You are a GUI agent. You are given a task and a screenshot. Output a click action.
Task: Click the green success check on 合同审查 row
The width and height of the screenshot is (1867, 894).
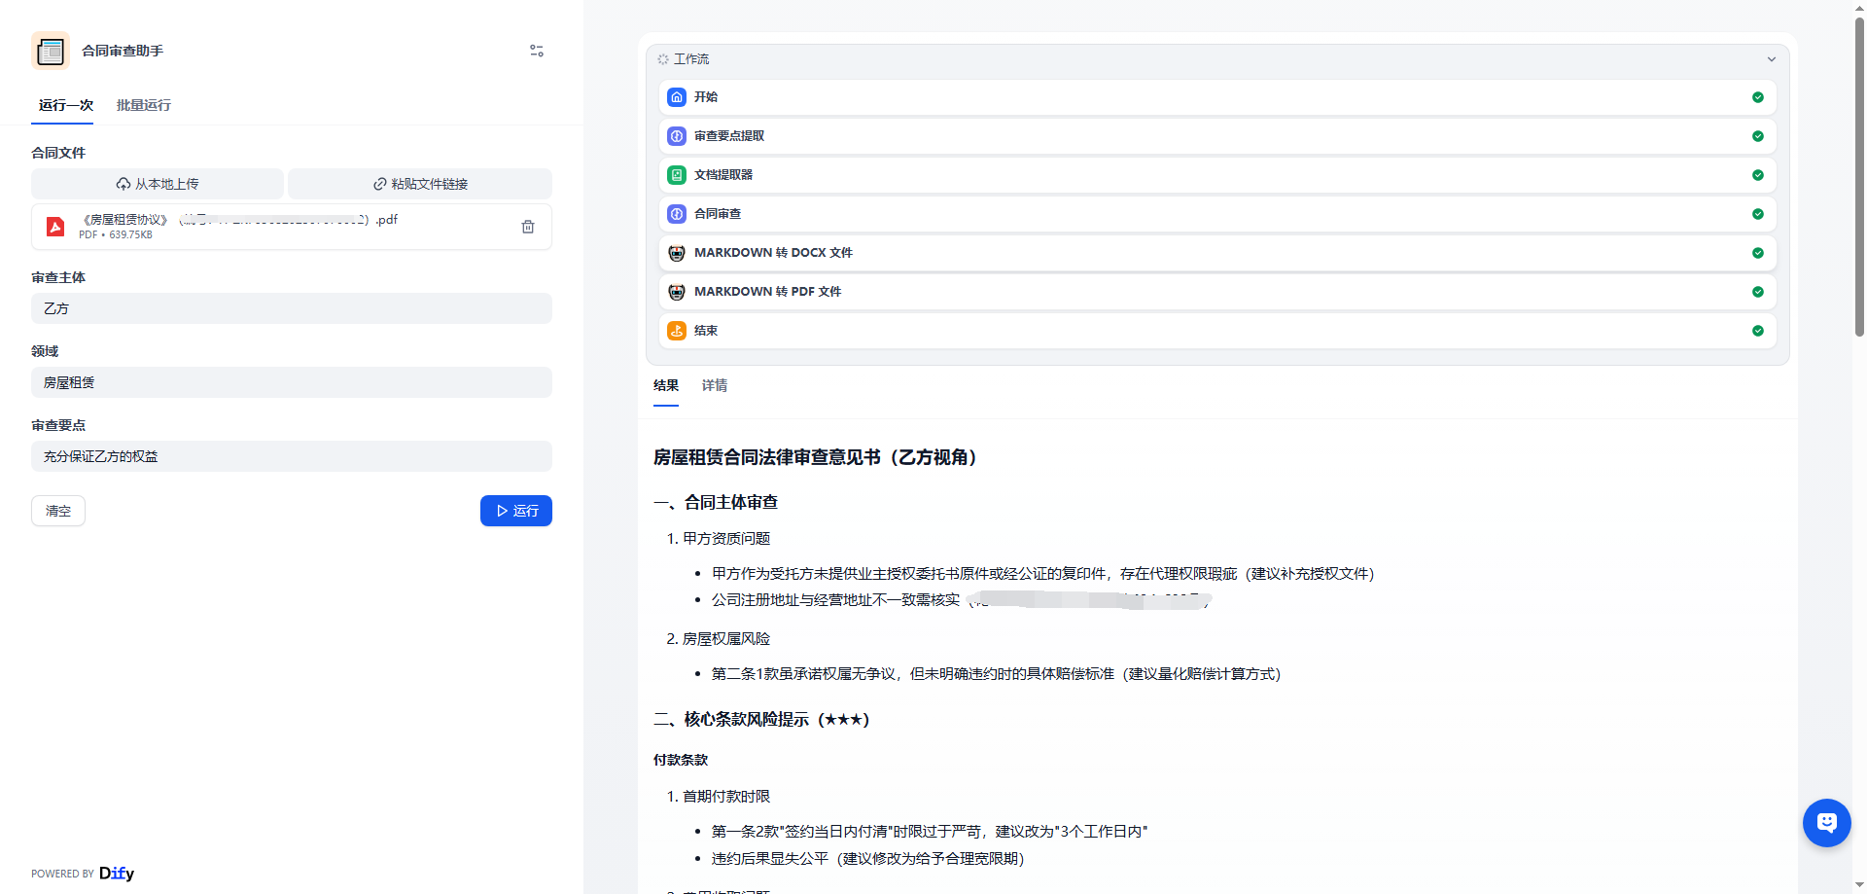pyautogui.click(x=1758, y=214)
